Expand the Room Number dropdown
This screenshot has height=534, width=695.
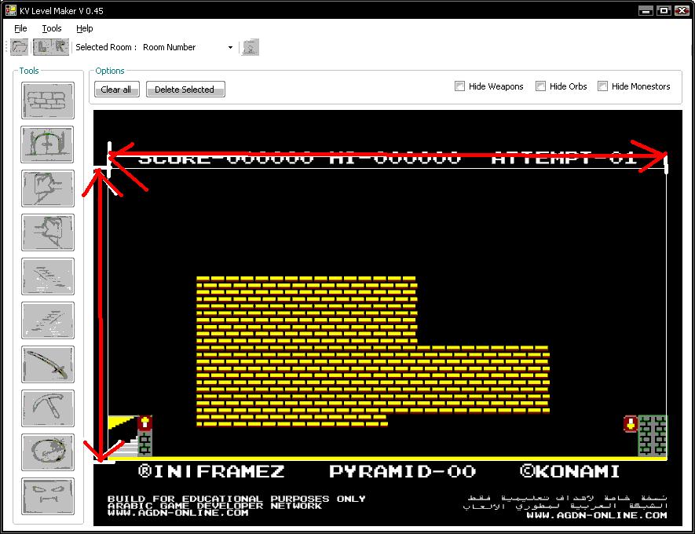point(230,47)
